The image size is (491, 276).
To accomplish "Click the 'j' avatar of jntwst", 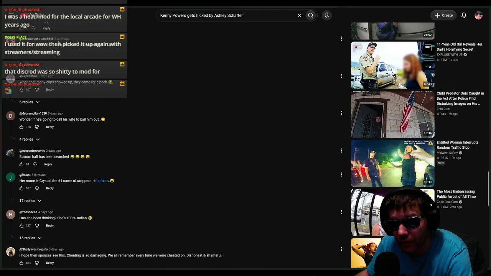I will [x=11, y=177].
